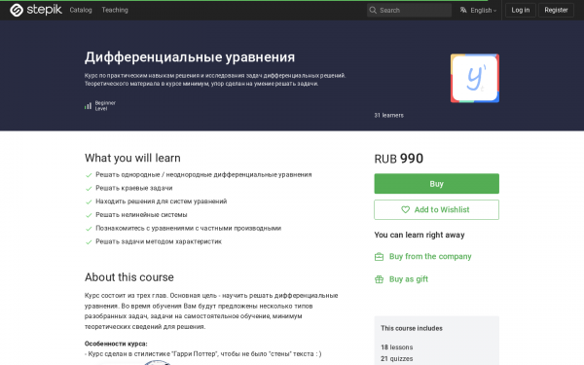Open the Catalog menu item
Viewport: 584px width, 365px height.
[81, 10]
